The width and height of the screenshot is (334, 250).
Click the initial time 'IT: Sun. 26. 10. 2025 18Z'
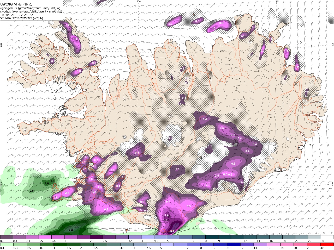[x=17, y=15]
